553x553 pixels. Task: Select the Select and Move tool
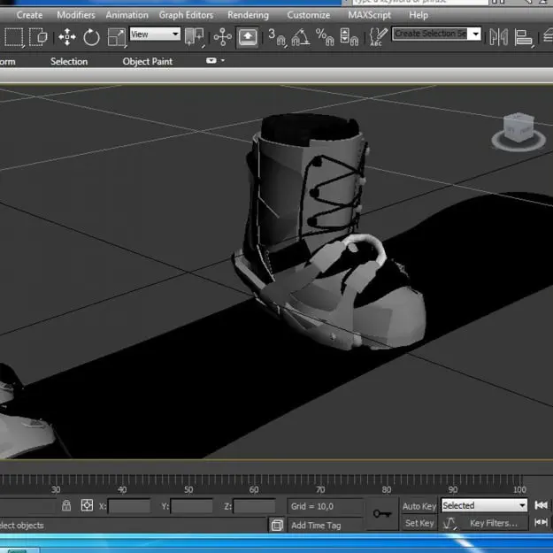(x=67, y=37)
